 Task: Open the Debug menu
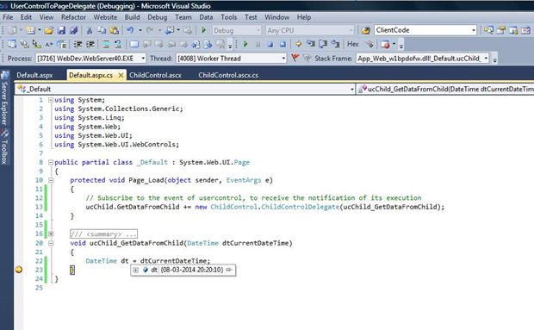pos(158,17)
